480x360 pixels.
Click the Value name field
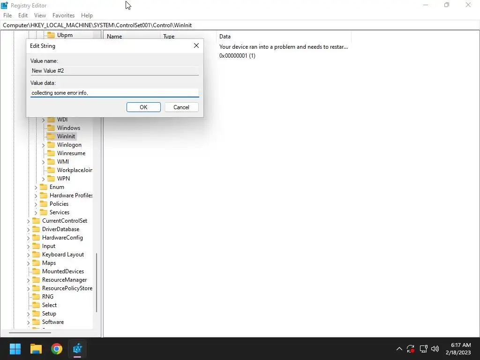pos(115,71)
